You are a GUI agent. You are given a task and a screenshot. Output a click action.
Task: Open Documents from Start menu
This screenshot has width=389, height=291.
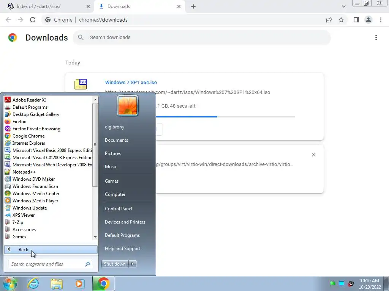116,140
